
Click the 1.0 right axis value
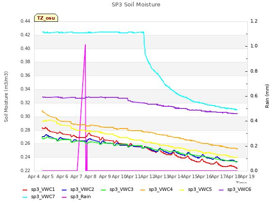[254, 46]
